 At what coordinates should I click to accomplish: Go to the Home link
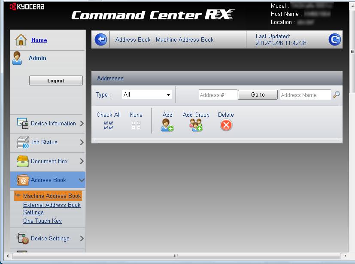(39, 40)
